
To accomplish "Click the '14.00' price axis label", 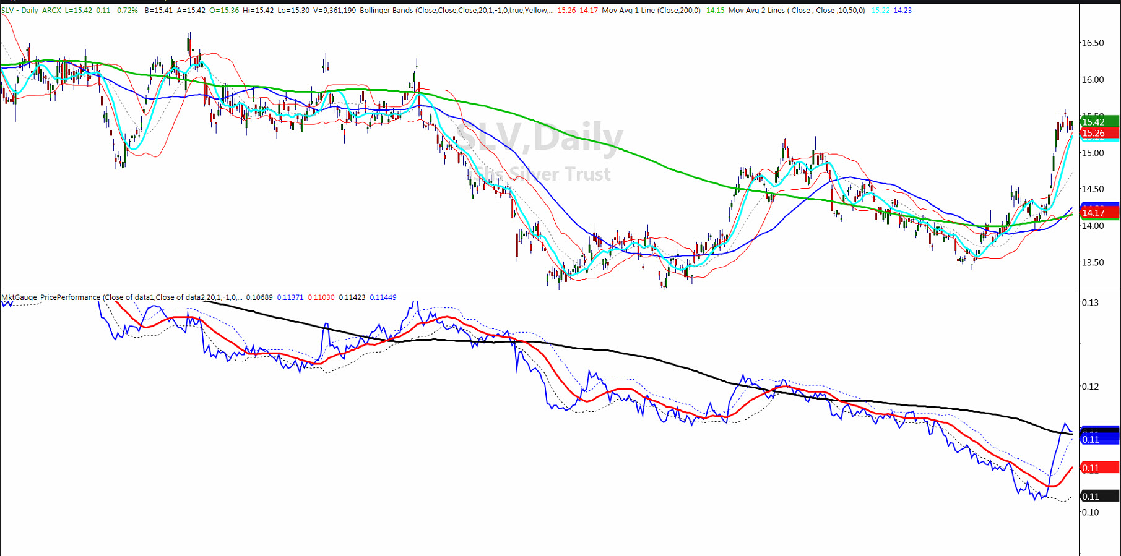I will click(x=1093, y=226).
